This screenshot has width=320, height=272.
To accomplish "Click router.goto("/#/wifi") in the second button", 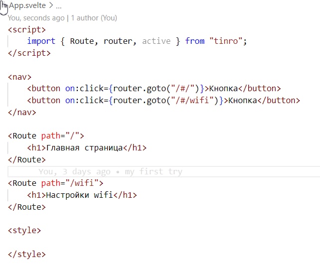I will click(165, 101).
